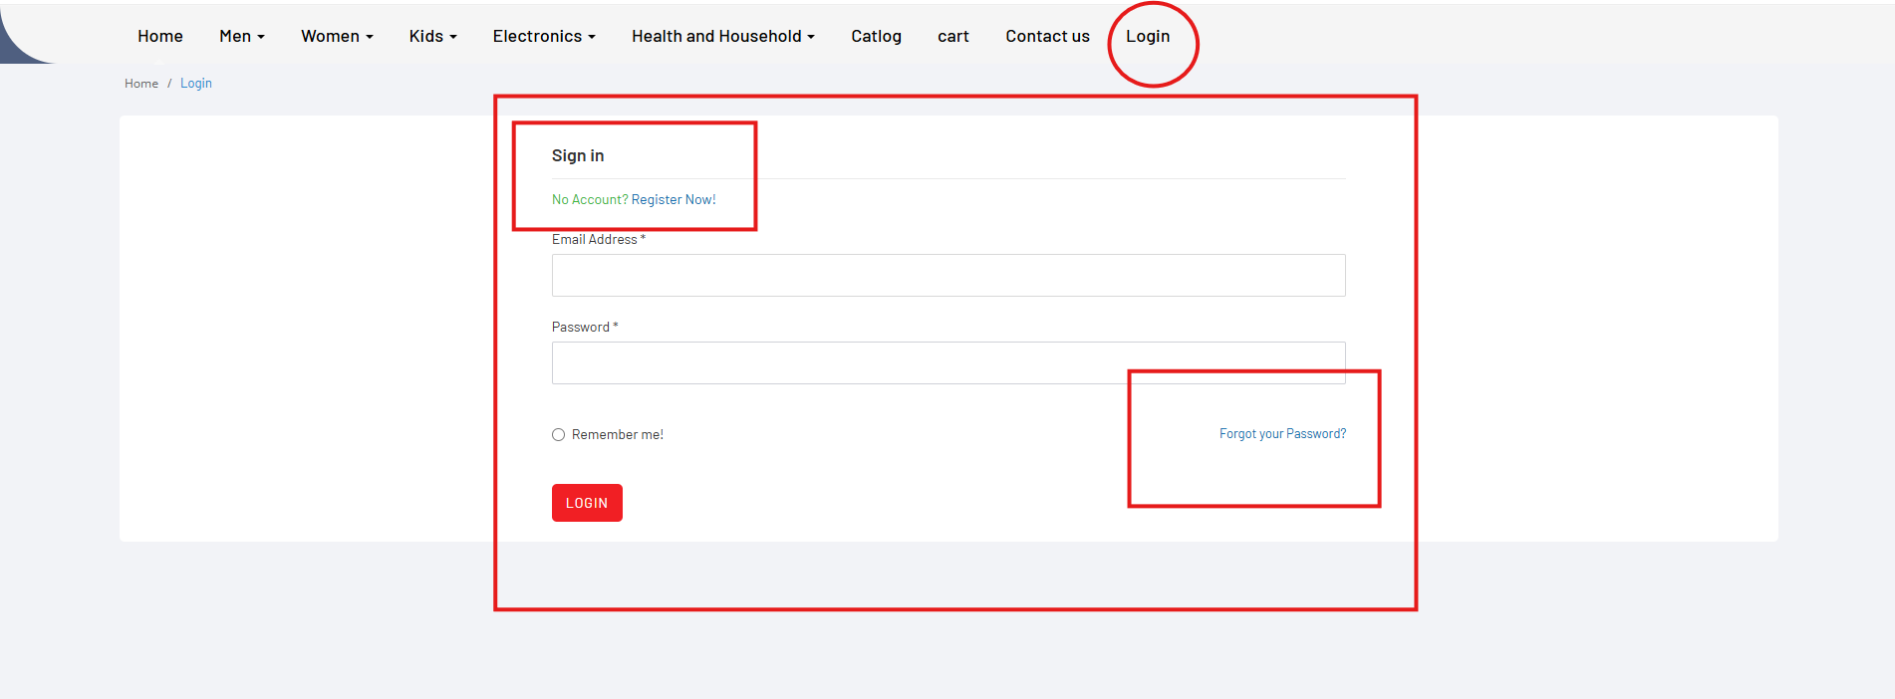The image size is (1895, 699).
Task: Go to Home in navigation bar
Action: [x=160, y=37]
